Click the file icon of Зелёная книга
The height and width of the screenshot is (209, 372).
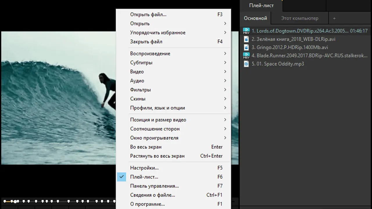point(246,39)
